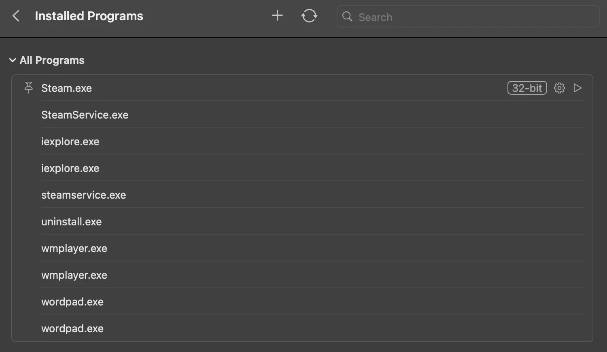Click the All Programs section heading

(52, 60)
